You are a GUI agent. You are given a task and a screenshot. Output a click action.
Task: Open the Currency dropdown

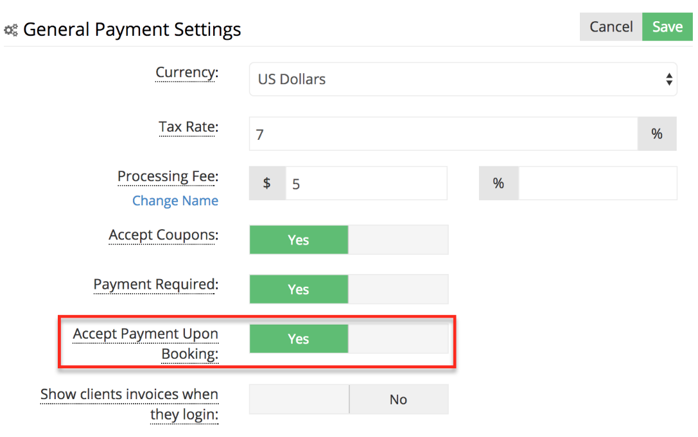[462, 79]
